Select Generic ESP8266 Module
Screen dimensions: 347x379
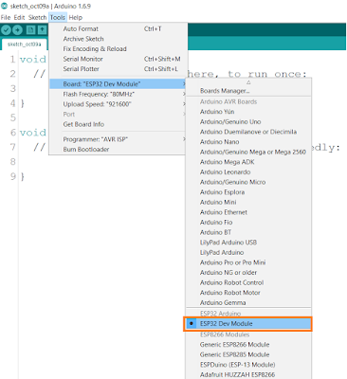coord(248,345)
